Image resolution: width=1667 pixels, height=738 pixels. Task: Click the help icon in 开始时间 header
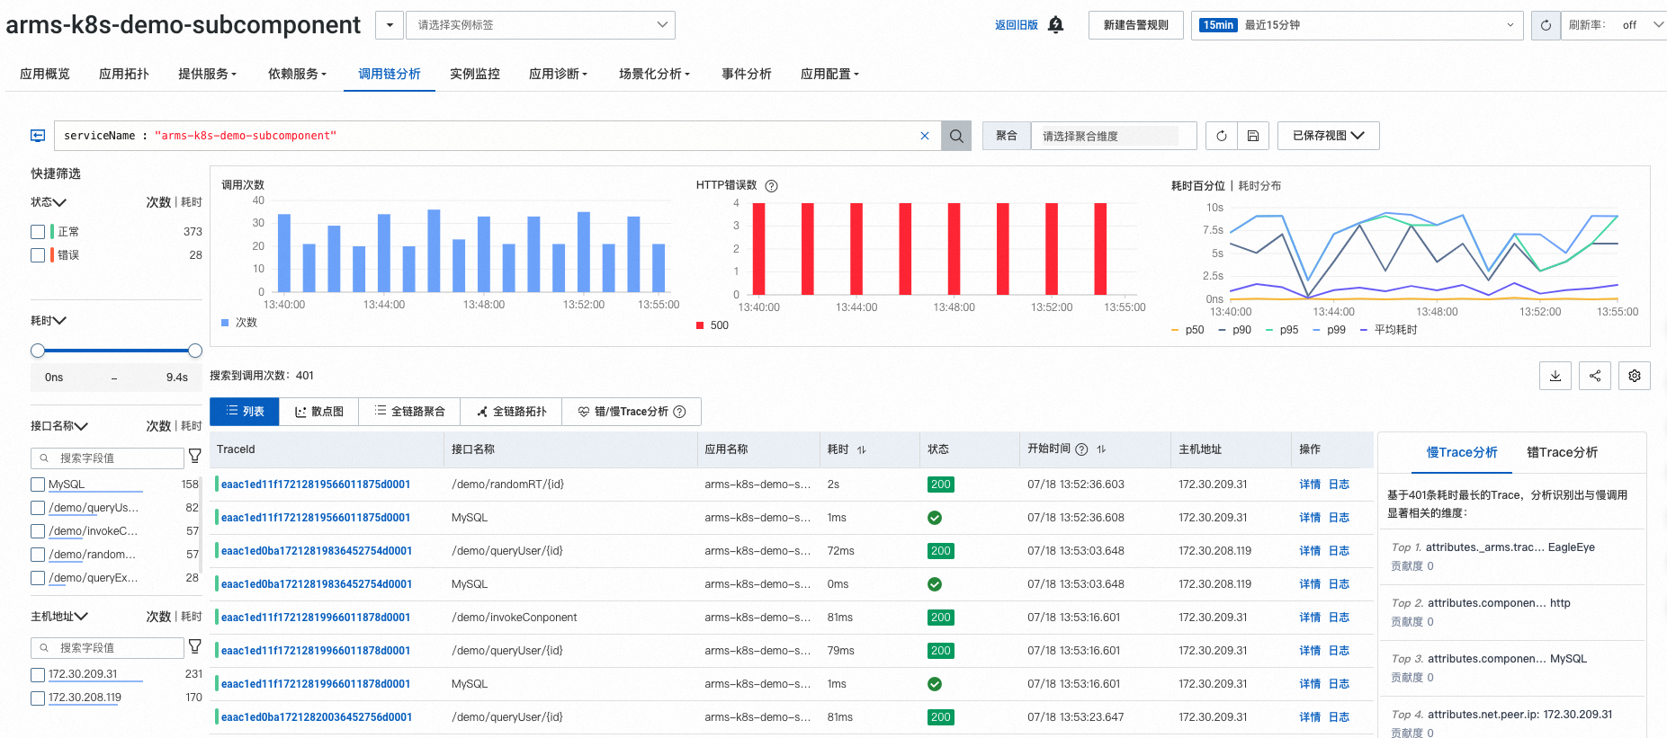(1081, 449)
